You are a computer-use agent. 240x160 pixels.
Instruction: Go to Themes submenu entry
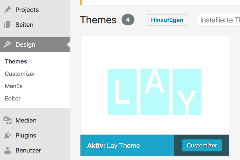coord(16,61)
